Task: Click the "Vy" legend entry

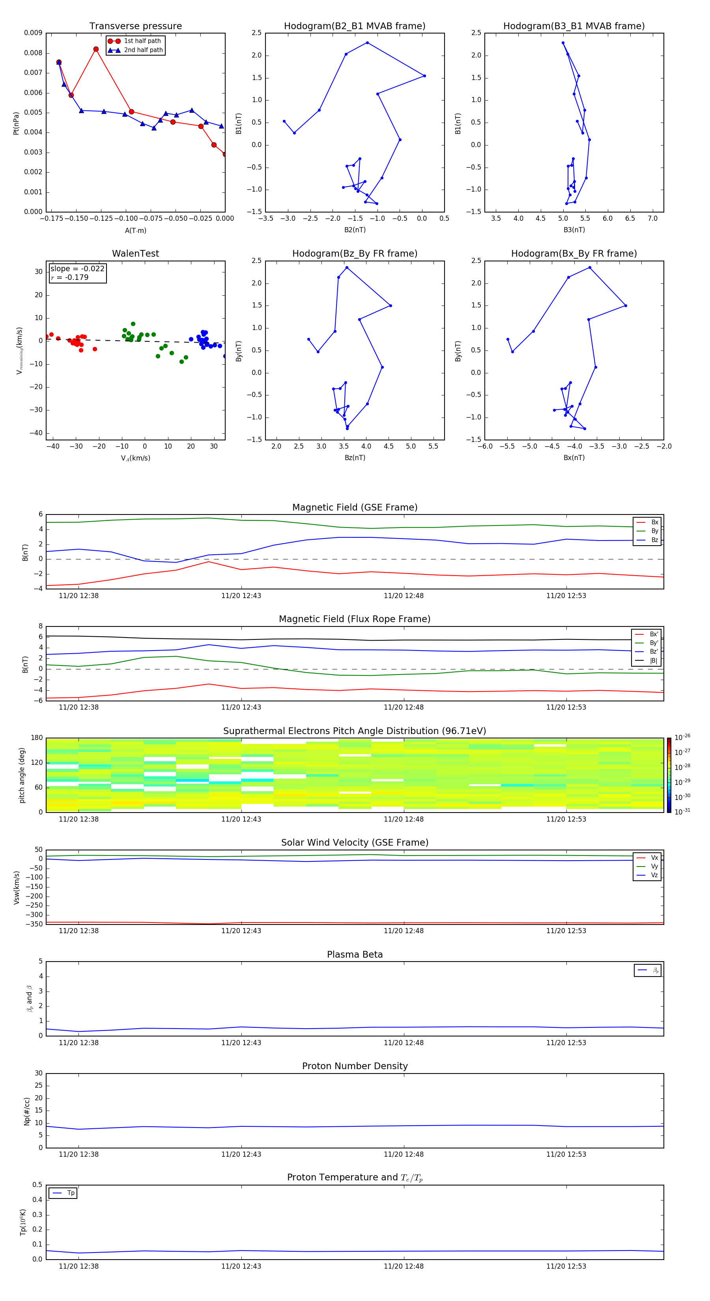Action: (647, 866)
